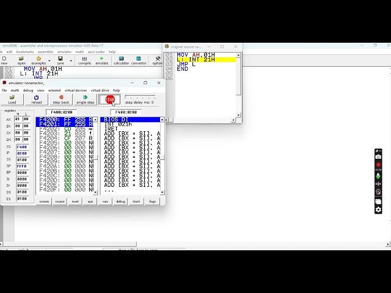Click the new file icon in emu8086 toolbar
Image resolution: width=391 pixels, height=293 pixels.
pyautogui.click(x=4, y=60)
